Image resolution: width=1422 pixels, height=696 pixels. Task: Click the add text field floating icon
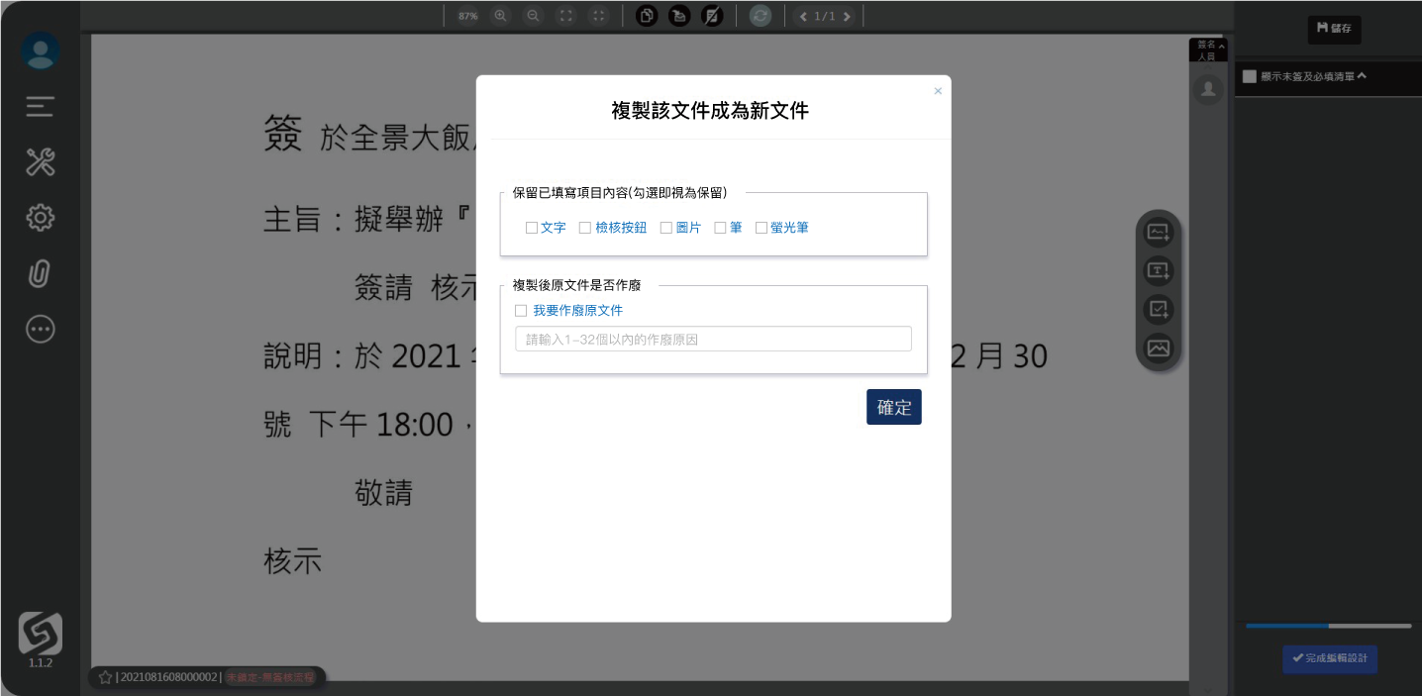pos(1158,270)
